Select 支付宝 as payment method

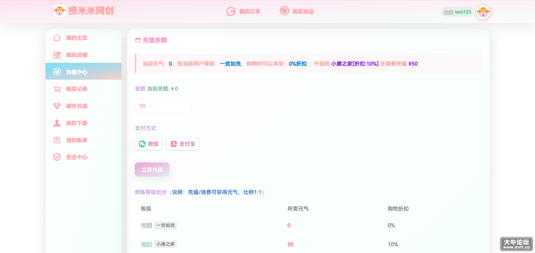coord(182,144)
